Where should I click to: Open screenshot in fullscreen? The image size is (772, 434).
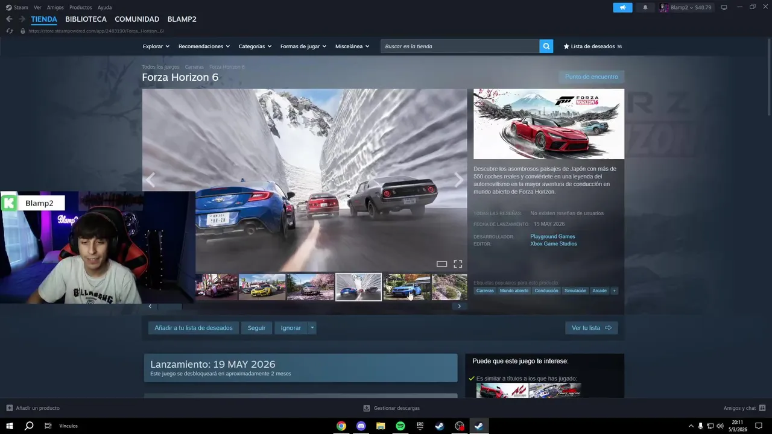(x=458, y=264)
